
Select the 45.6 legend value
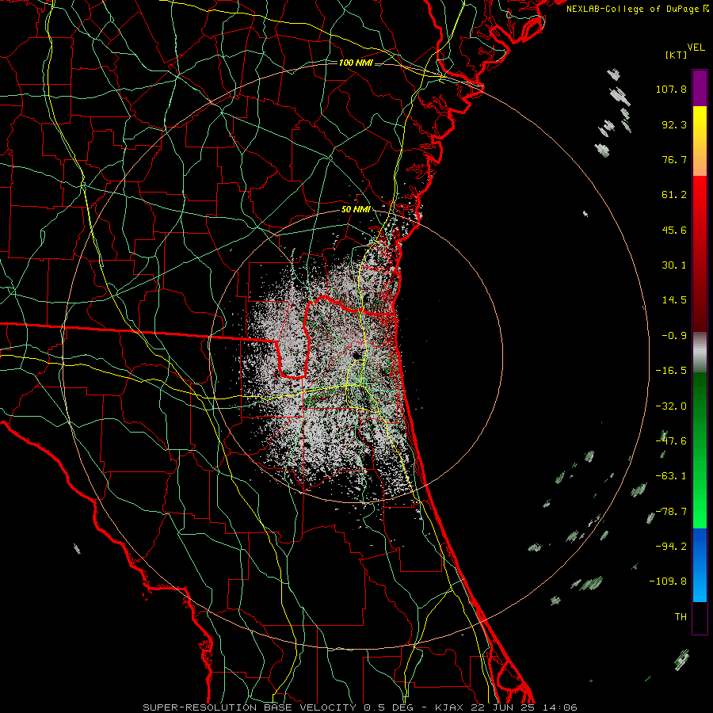pos(674,230)
